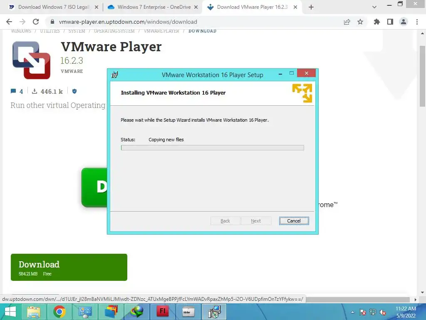
Task: Click the Chrome taskbar icon
Action: [59, 312]
